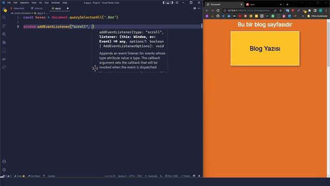This screenshot has width=330, height=186.
Task: Open the Go menu
Action: pyautogui.click(x=40, y=3)
